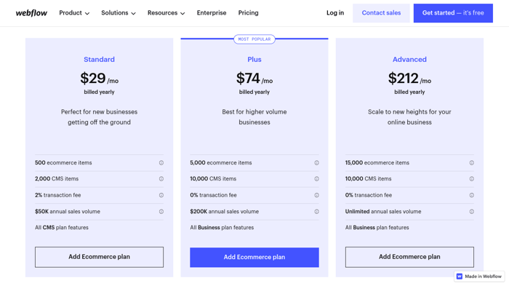Open info for Advanced 0% transaction fee
The image size is (509, 286).
pos(472,195)
